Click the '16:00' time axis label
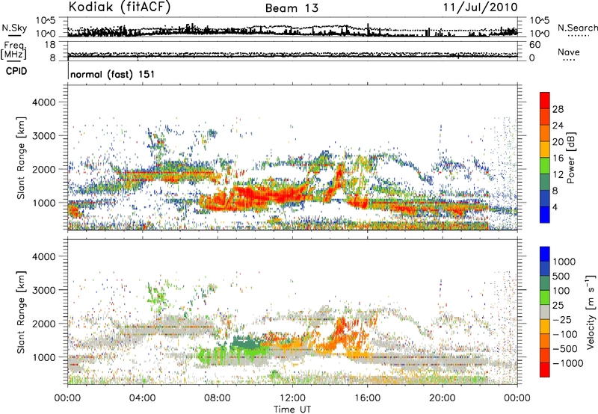Viewport: 598px width, 414px height. click(x=367, y=398)
